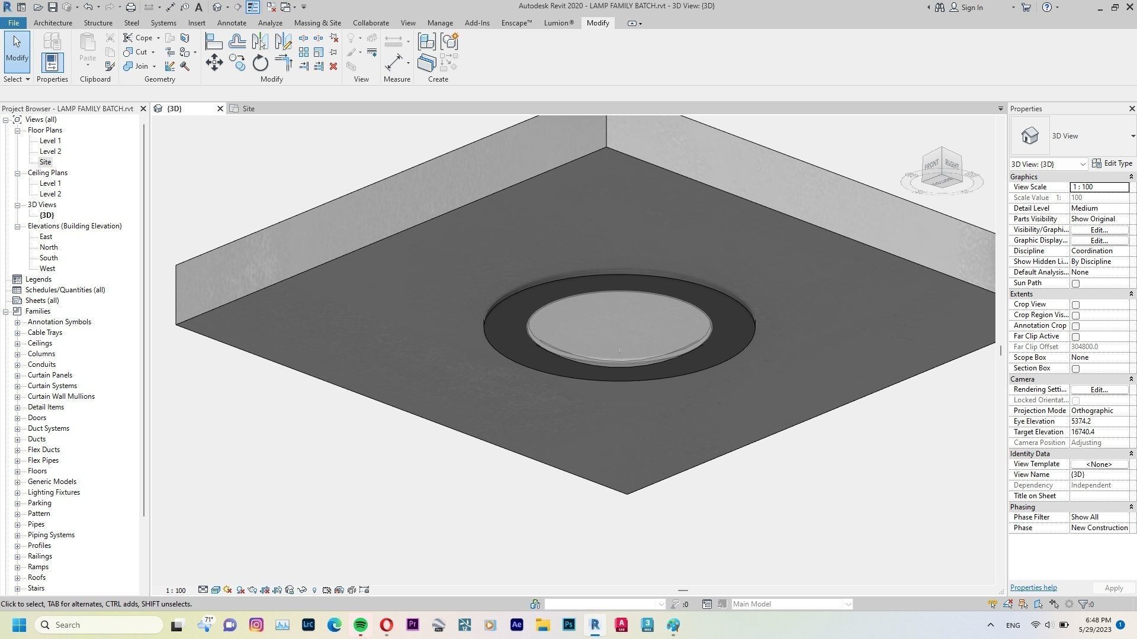
Task: Toggle the Crop View checkbox
Action: (1075, 305)
